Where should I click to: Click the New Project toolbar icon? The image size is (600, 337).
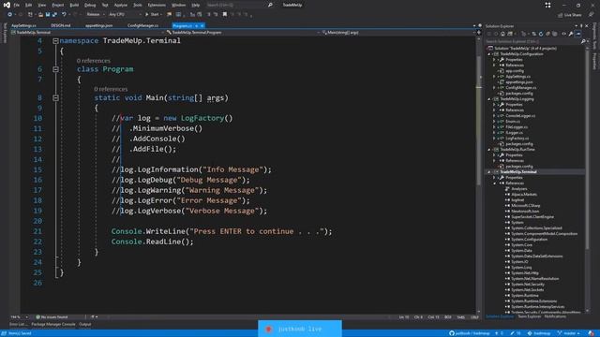[x=31, y=15]
